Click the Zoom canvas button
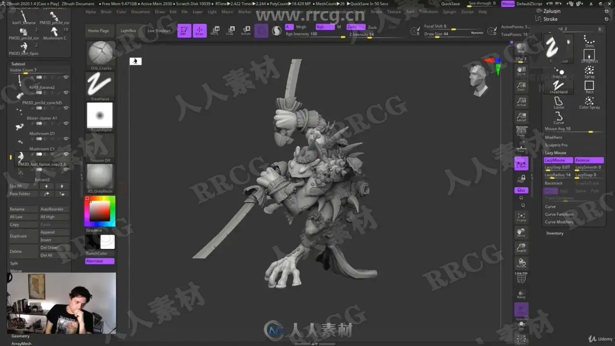This screenshot has height=346, width=615. pos(521,86)
